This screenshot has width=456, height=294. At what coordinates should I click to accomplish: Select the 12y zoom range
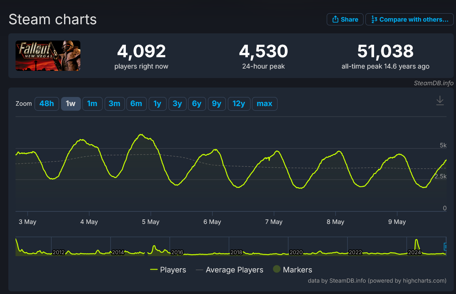coord(239,103)
